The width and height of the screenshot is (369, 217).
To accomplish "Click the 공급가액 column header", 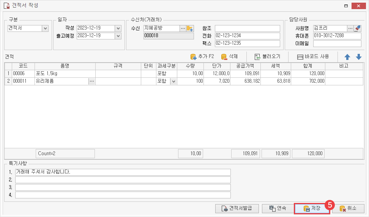I will pyautogui.click(x=245, y=66).
